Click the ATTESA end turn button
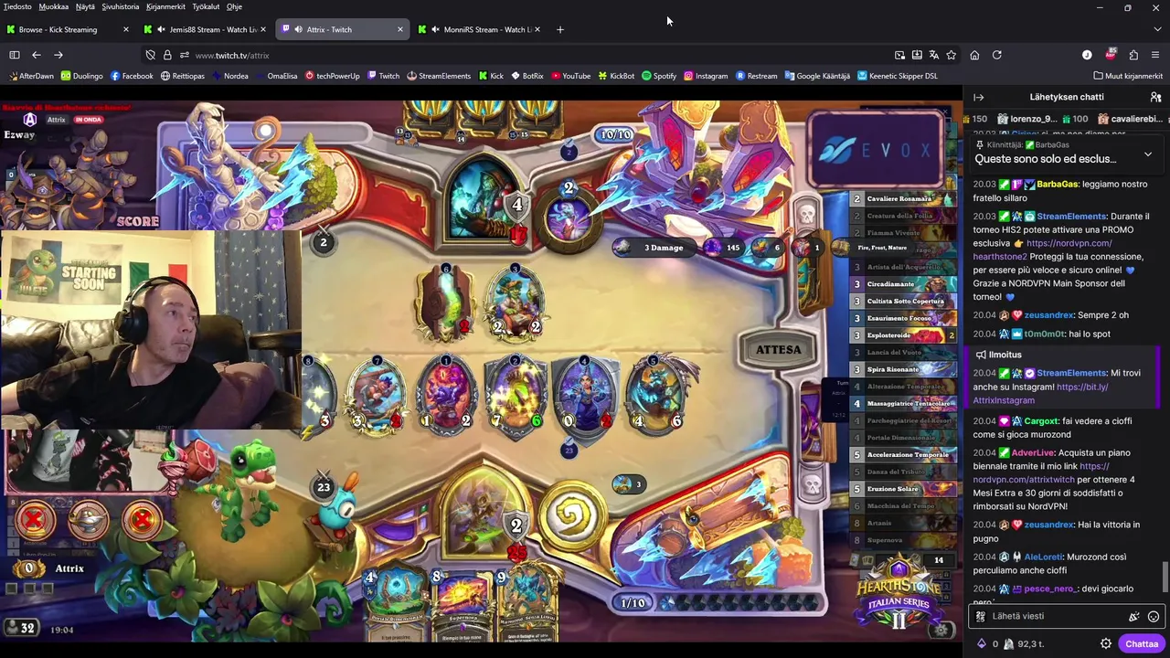Image resolution: width=1170 pixels, height=658 pixels. (x=778, y=349)
